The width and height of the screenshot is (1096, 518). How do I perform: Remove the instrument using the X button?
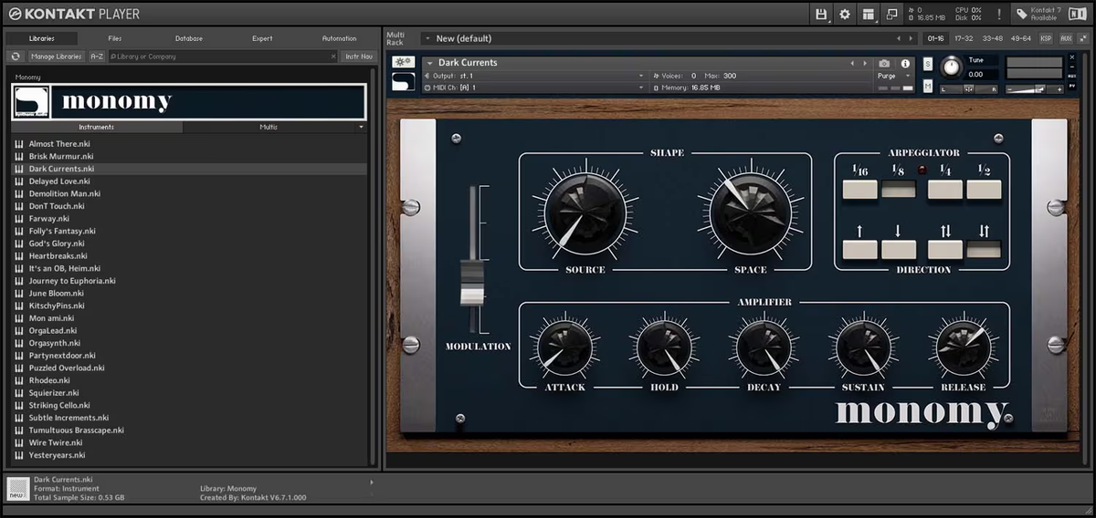pyautogui.click(x=1072, y=57)
